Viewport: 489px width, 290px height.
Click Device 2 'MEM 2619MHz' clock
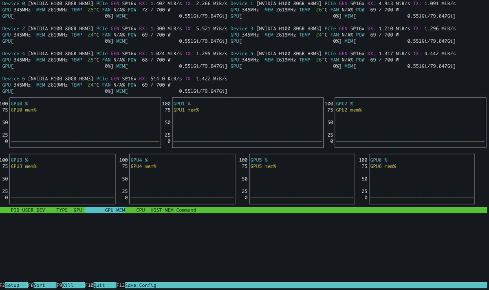pos(52,35)
